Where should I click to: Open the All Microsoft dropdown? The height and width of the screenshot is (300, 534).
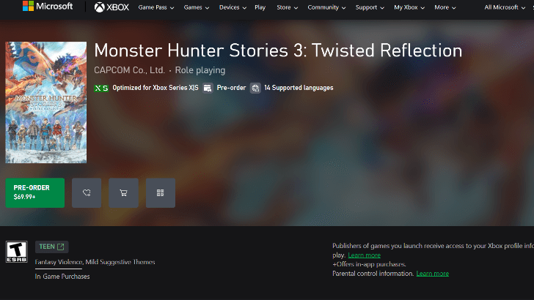point(505,7)
